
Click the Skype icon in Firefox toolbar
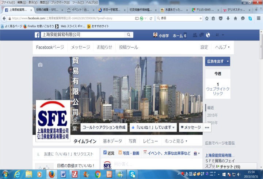pos(250,19)
